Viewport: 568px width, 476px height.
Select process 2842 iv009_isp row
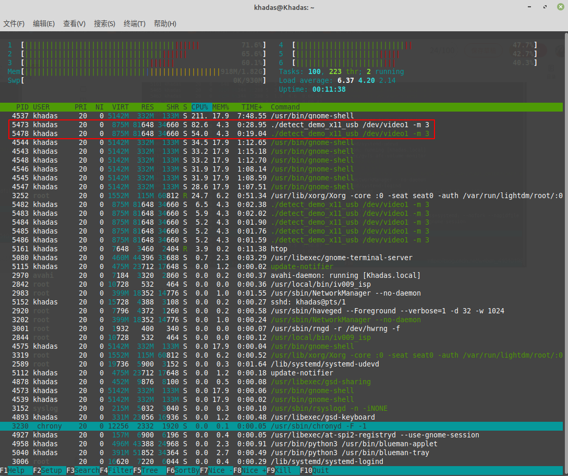coord(282,285)
